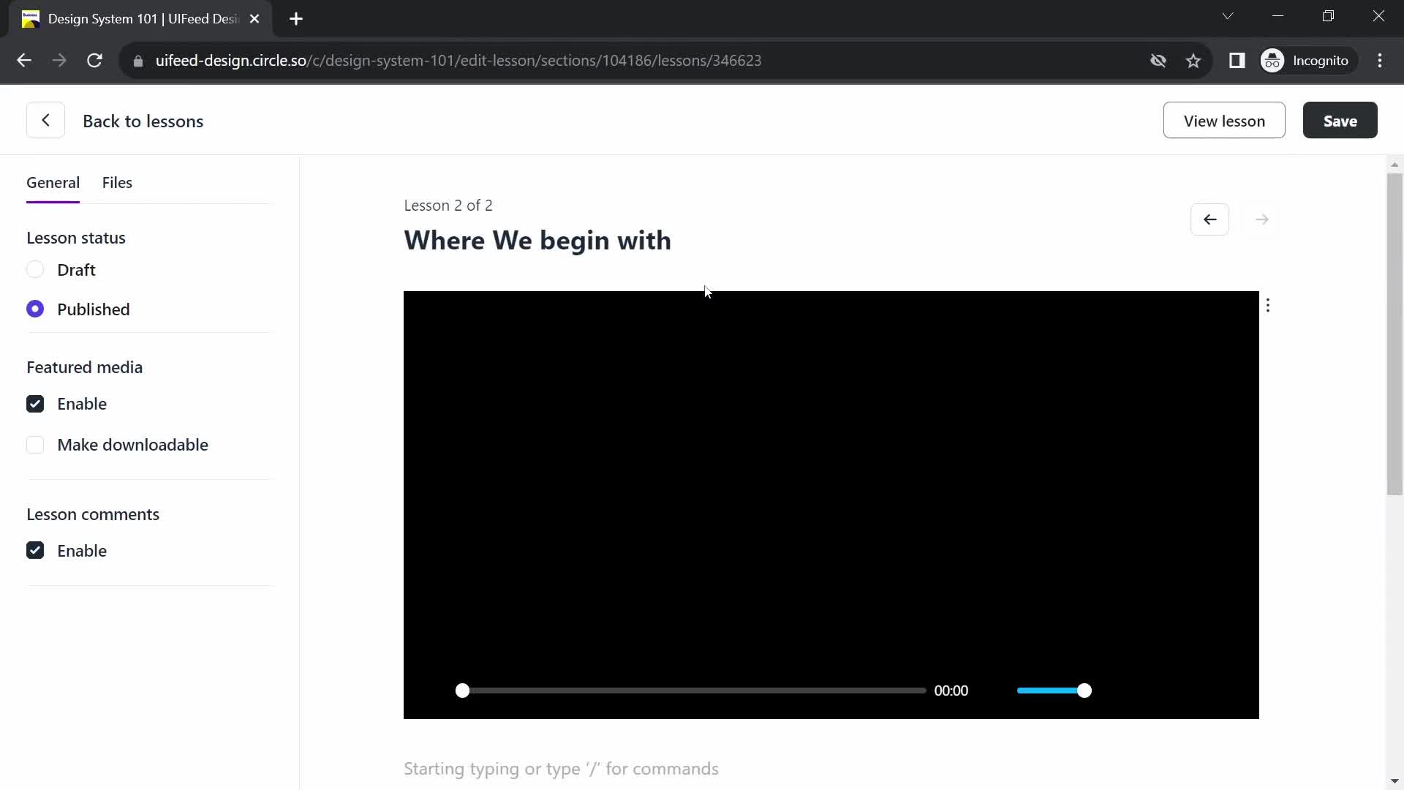Toggle the Lesson comments Enable checkbox
This screenshot has height=790, width=1404.
[34, 551]
